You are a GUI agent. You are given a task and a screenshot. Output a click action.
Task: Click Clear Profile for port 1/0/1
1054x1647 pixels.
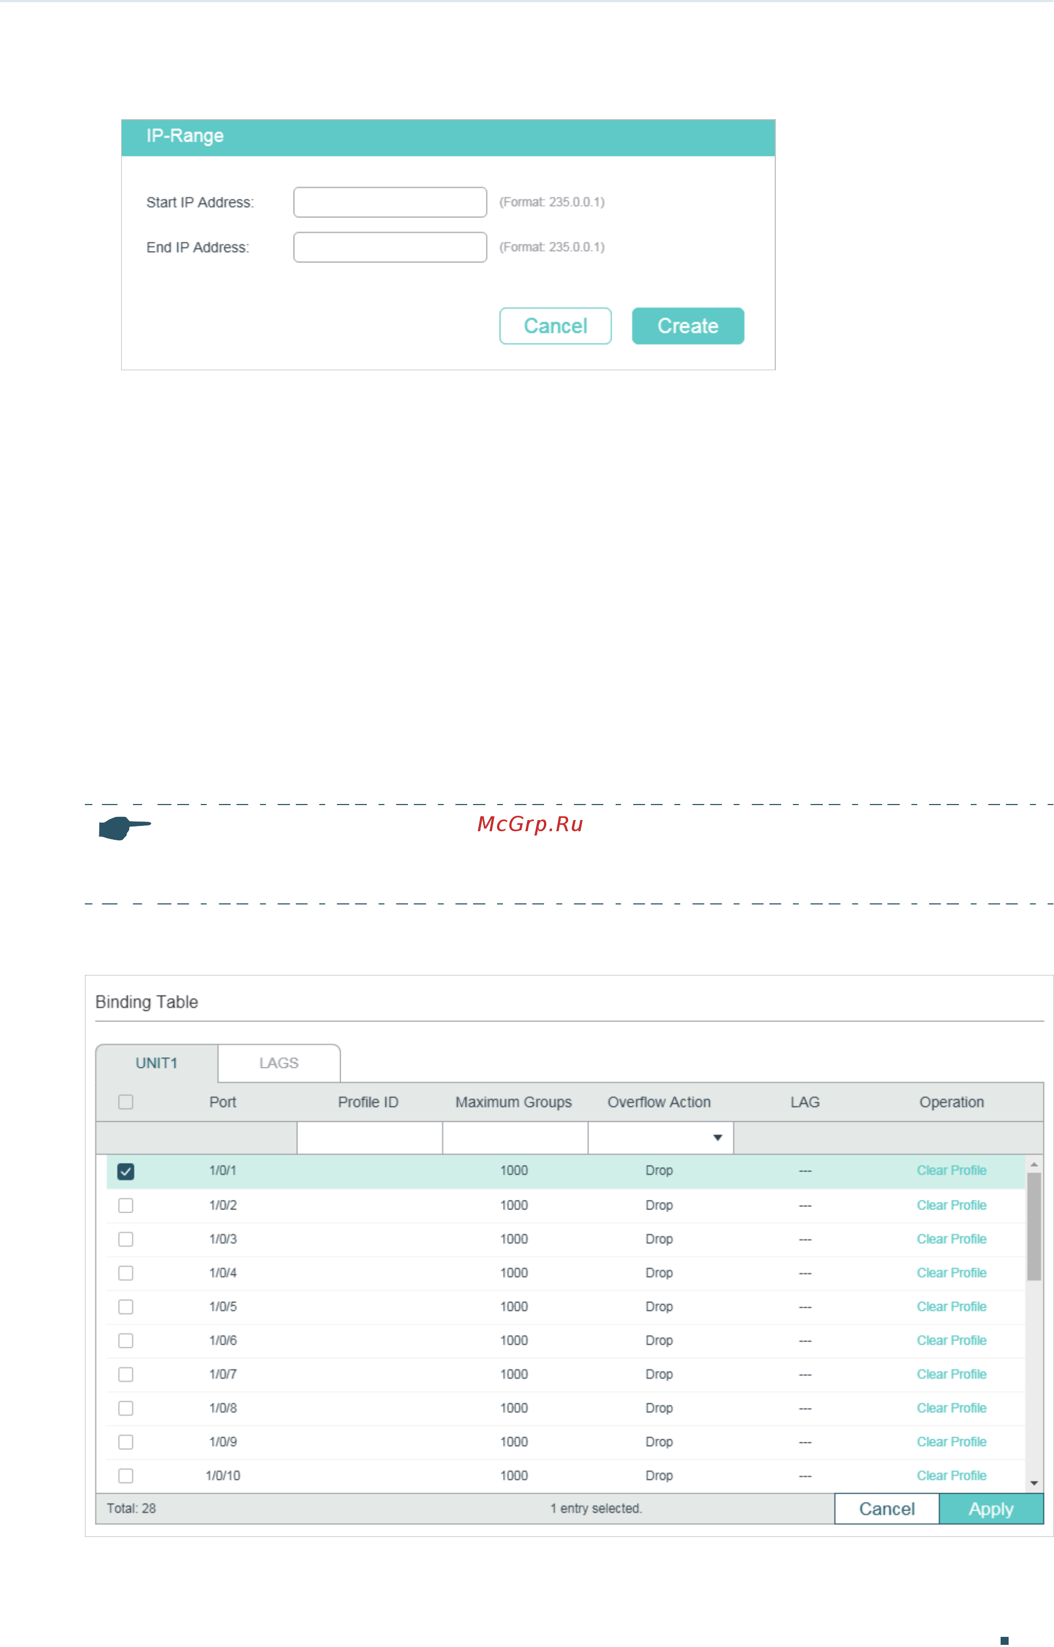click(x=951, y=1170)
